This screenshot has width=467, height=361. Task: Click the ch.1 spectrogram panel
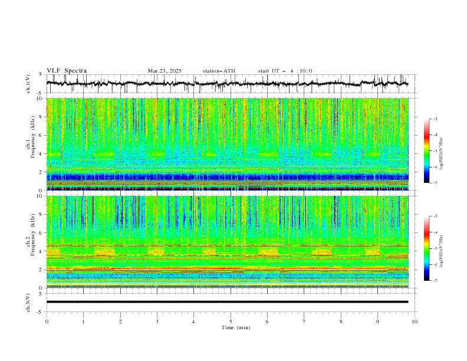228,144
